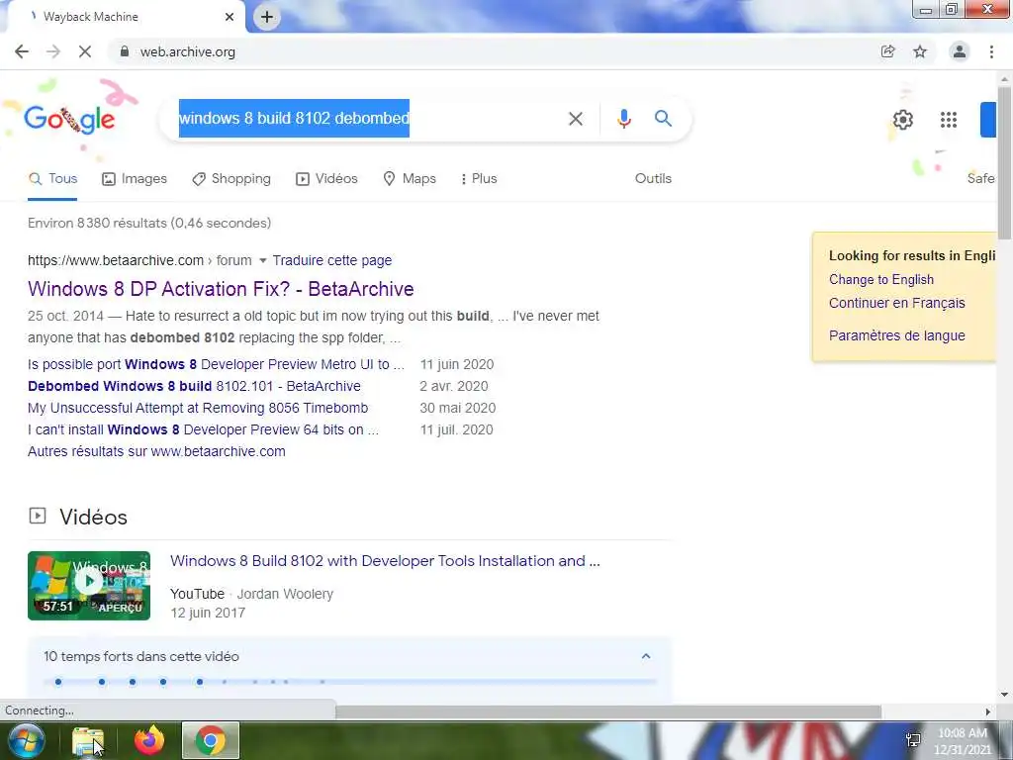Open the Windows Start button
Screen dimensions: 1013x760
coord(26,740)
